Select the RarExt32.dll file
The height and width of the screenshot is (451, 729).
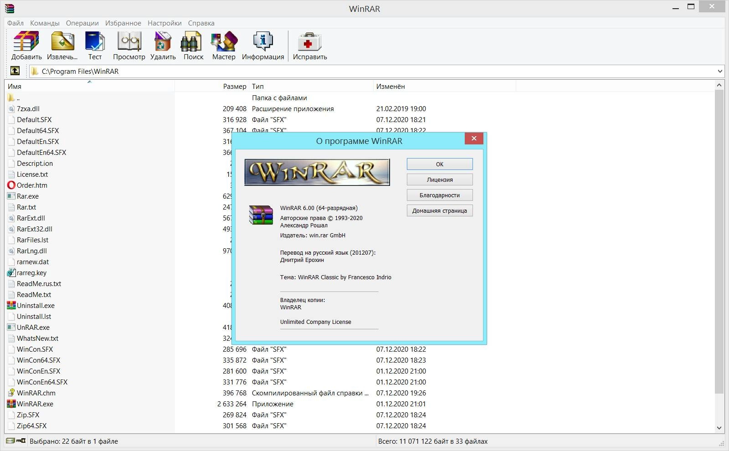click(35, 229)
